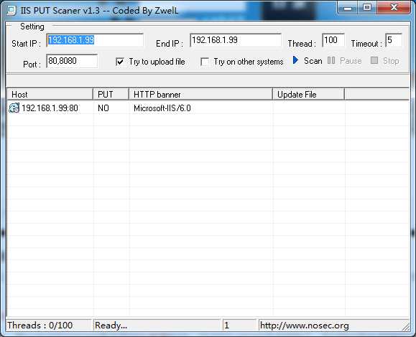This screenshot has width=416, height=337.
Task: Click the window resize grip corner
Action: (x=405, y=327)
